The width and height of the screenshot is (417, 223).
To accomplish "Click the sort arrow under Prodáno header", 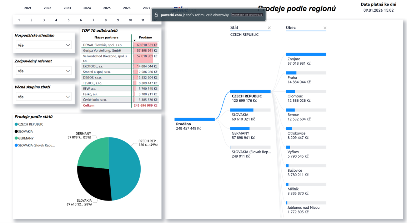I will 135,40.
